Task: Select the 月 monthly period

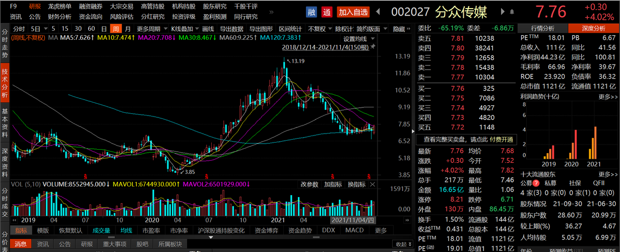Action: [x=128, y=29]
